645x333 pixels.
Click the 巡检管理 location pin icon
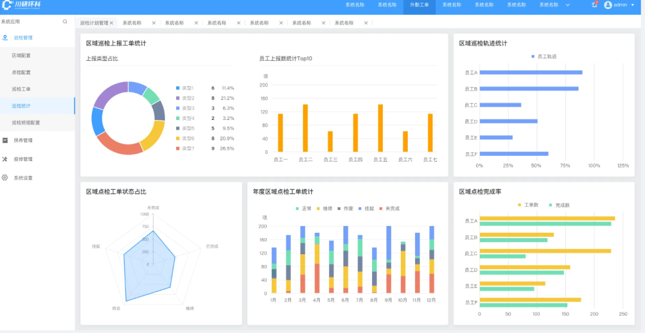5,38
